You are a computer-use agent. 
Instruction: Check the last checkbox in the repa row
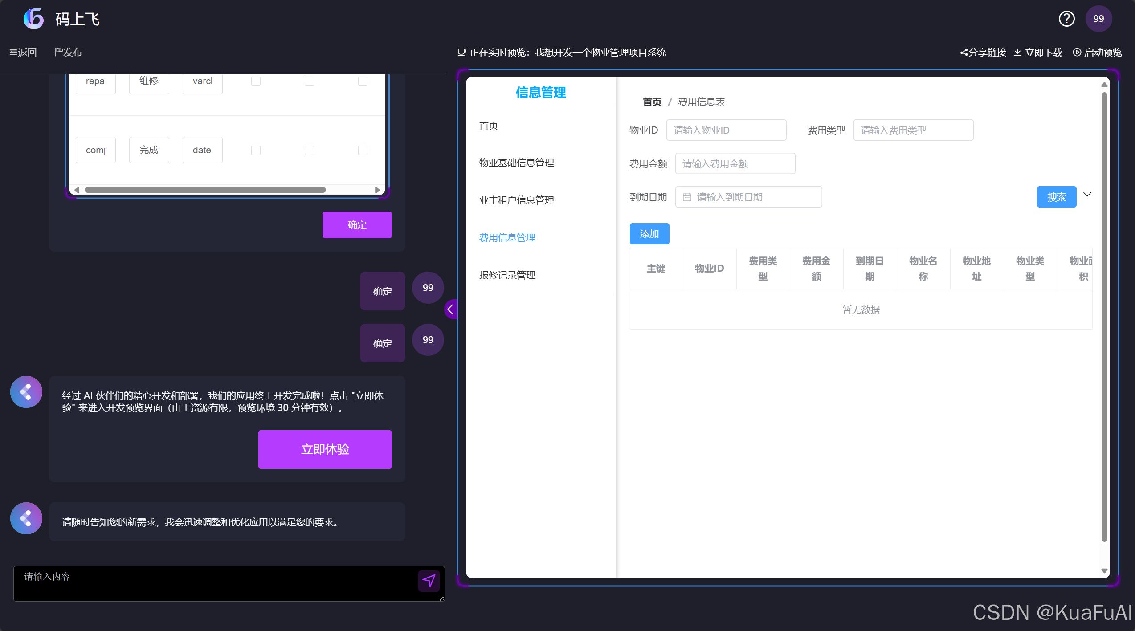[362, 81]
